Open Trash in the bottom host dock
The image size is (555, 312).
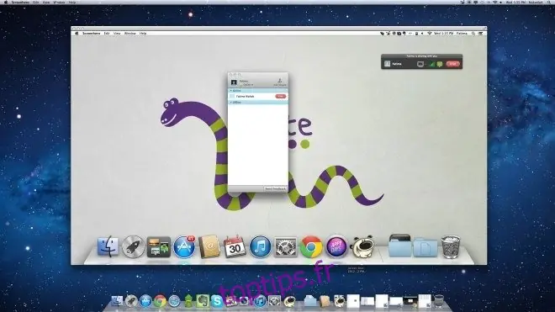pyautogui.click(x=439, y=301)
